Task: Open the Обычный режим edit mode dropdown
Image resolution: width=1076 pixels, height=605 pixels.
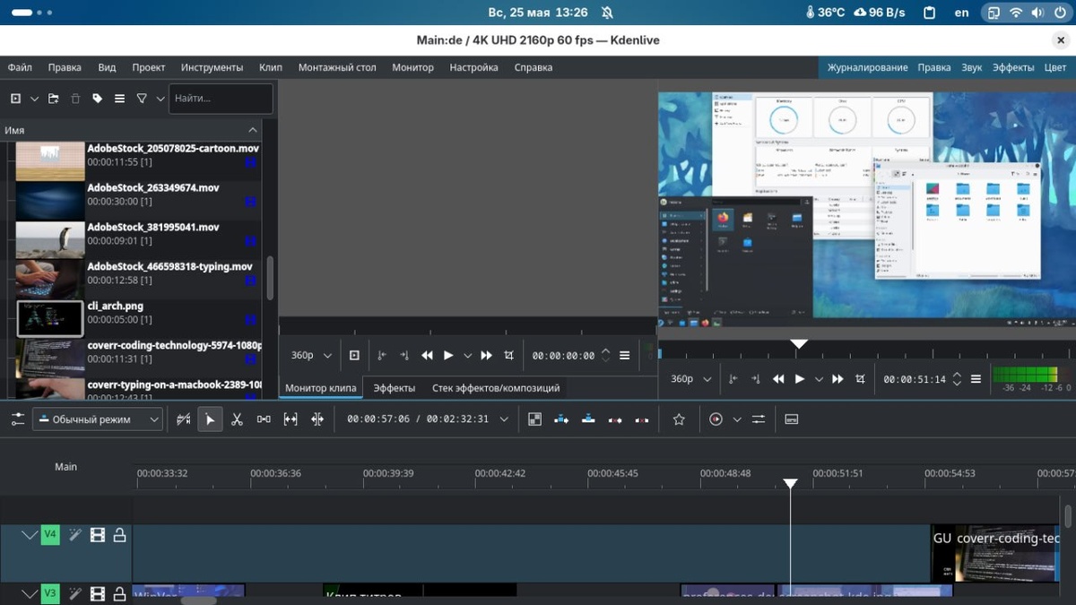Action: pos(98,419)
